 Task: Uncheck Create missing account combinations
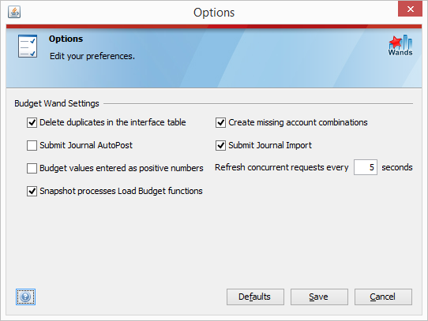pos(220,122)
